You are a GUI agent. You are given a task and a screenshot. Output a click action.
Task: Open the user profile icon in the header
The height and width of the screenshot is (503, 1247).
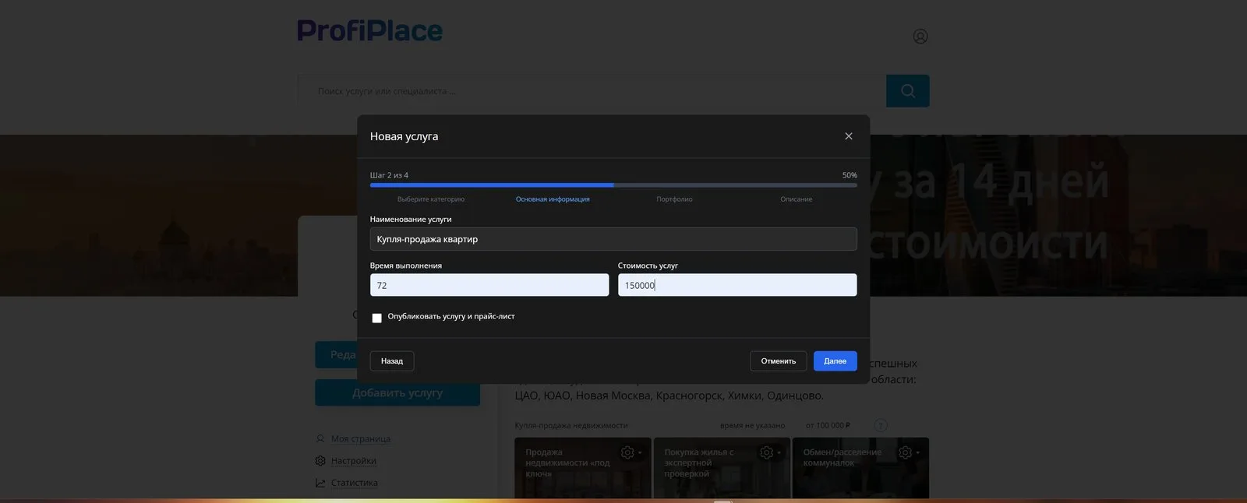tap(920, 36)
